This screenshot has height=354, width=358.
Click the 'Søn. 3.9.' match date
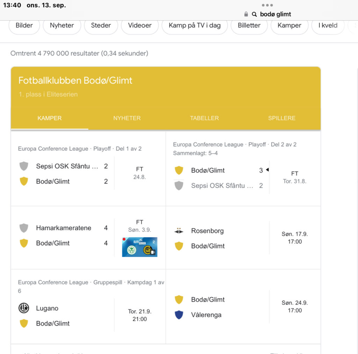[x=139, y=230]
